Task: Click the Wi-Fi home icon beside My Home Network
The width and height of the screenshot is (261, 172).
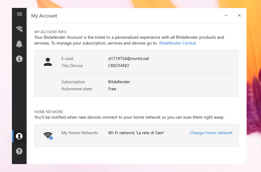Action: 48,135
